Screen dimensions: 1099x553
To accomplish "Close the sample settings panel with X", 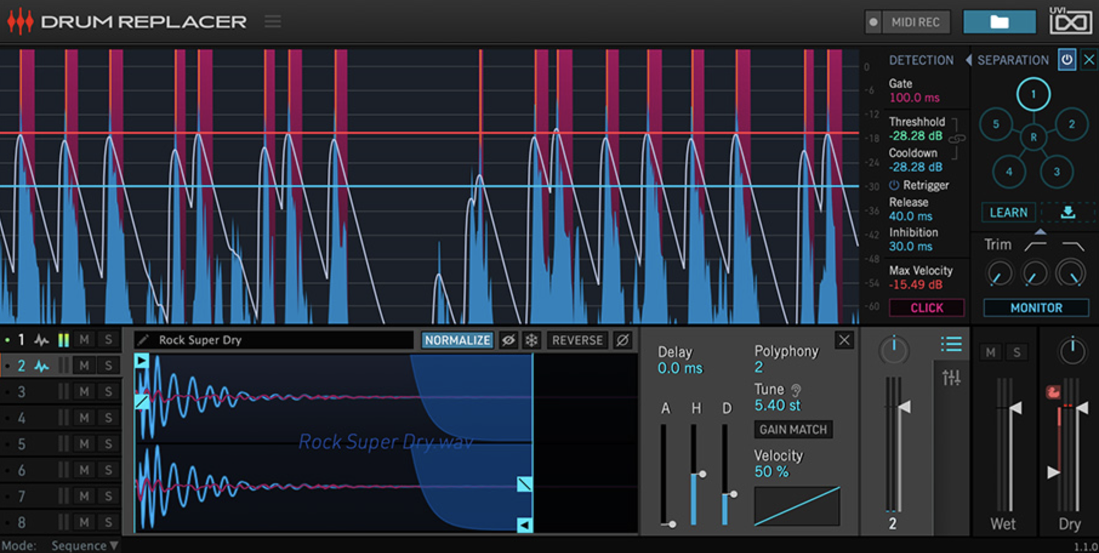I will click(x=844, y=340).
